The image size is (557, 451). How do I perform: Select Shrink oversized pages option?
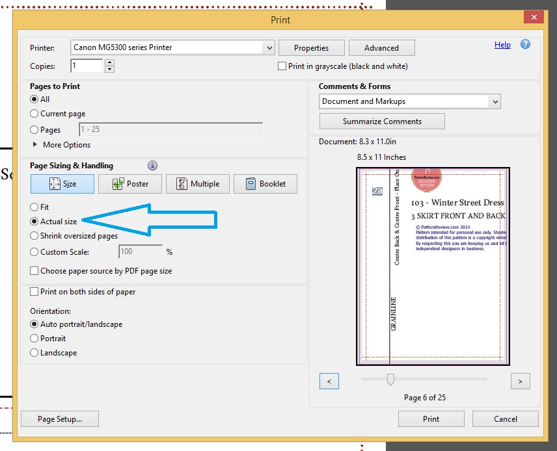34,236
